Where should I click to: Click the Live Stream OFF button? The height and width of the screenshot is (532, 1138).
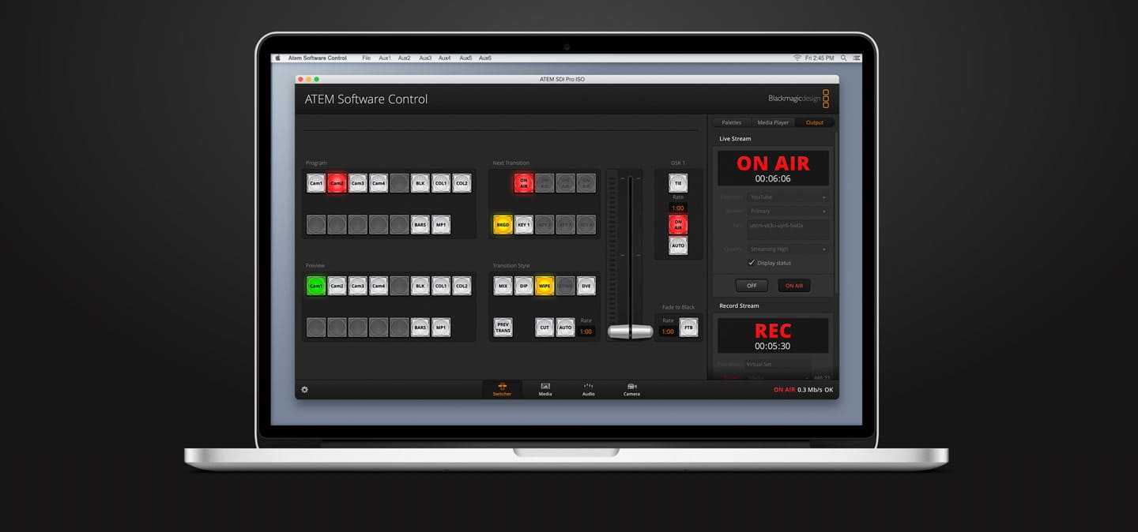(x=752, y=286)
